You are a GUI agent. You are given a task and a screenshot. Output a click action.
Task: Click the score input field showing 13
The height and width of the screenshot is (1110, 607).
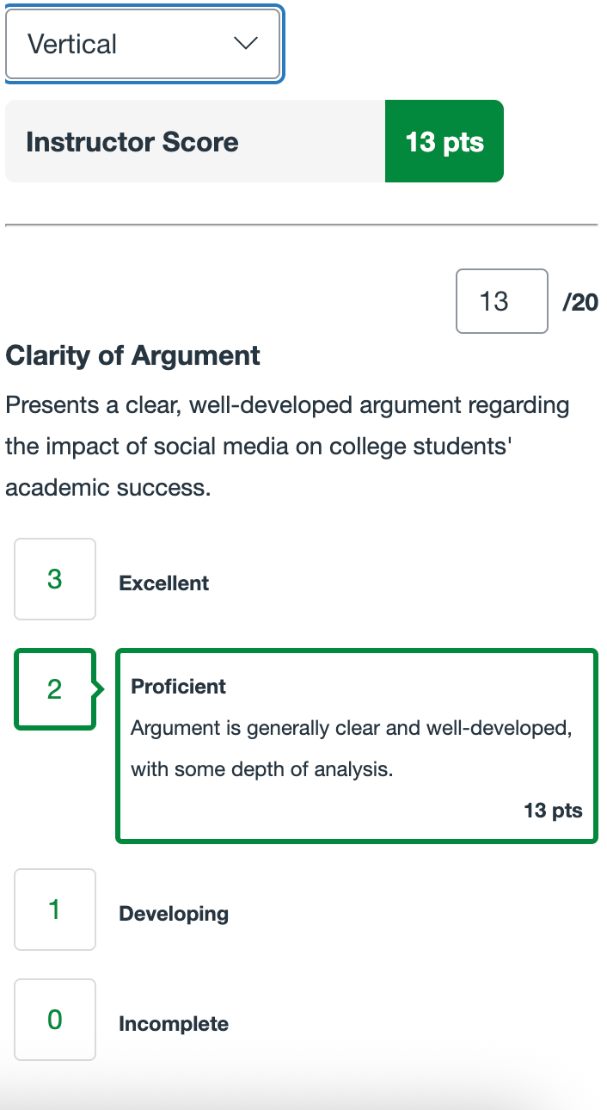pos(501,301)
